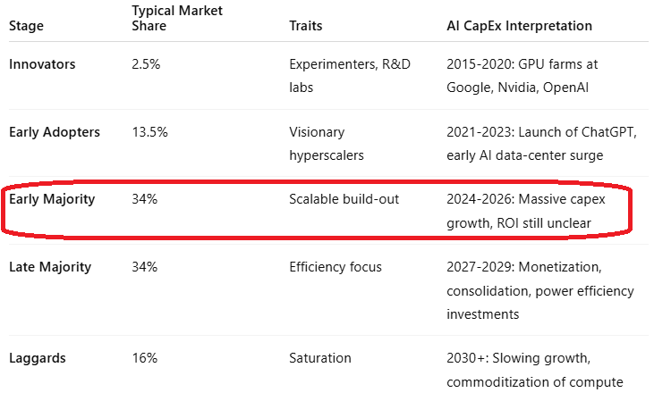Image resolution: width=654 pixels, height=401 pixels.
Task: Select the 34% value in Late Majority row
Action: [x=144, y=267]
